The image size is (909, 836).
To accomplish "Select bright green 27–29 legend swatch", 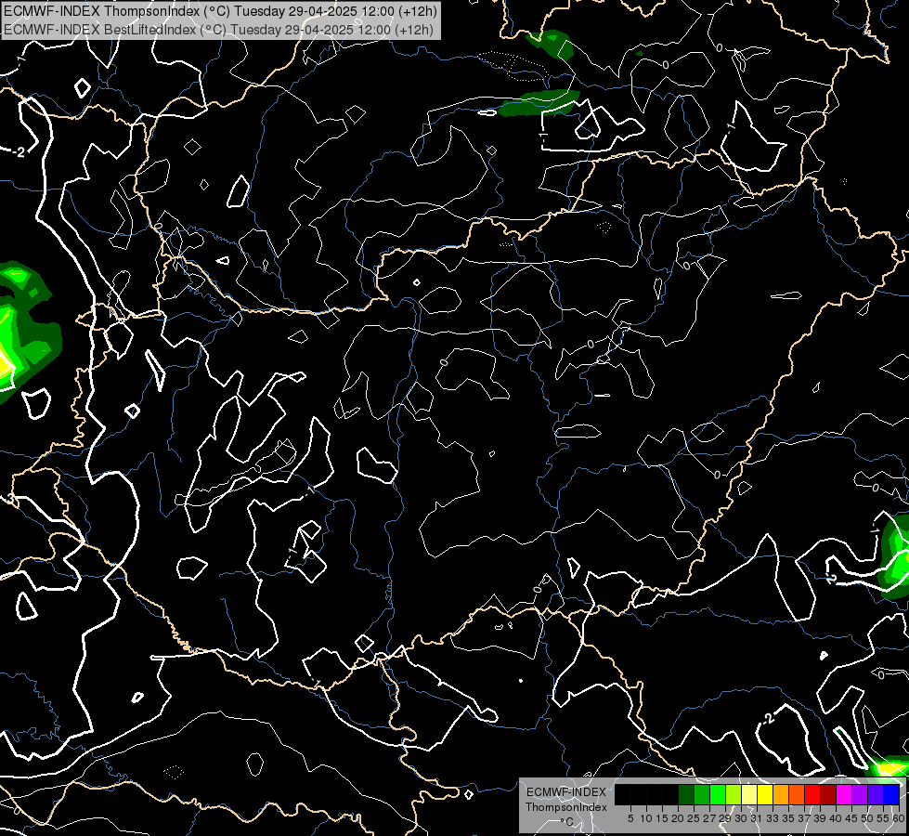I will (718, 794).
